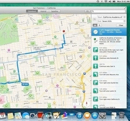Open Calendar from the Dock

(x=3, y=115)
